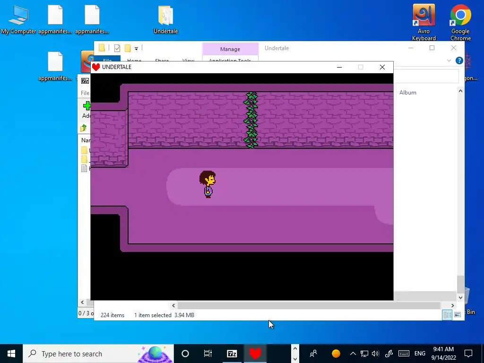Click the 'Type here to search' box
Viewport: 484px width, 363px height.
click(98, 354)
